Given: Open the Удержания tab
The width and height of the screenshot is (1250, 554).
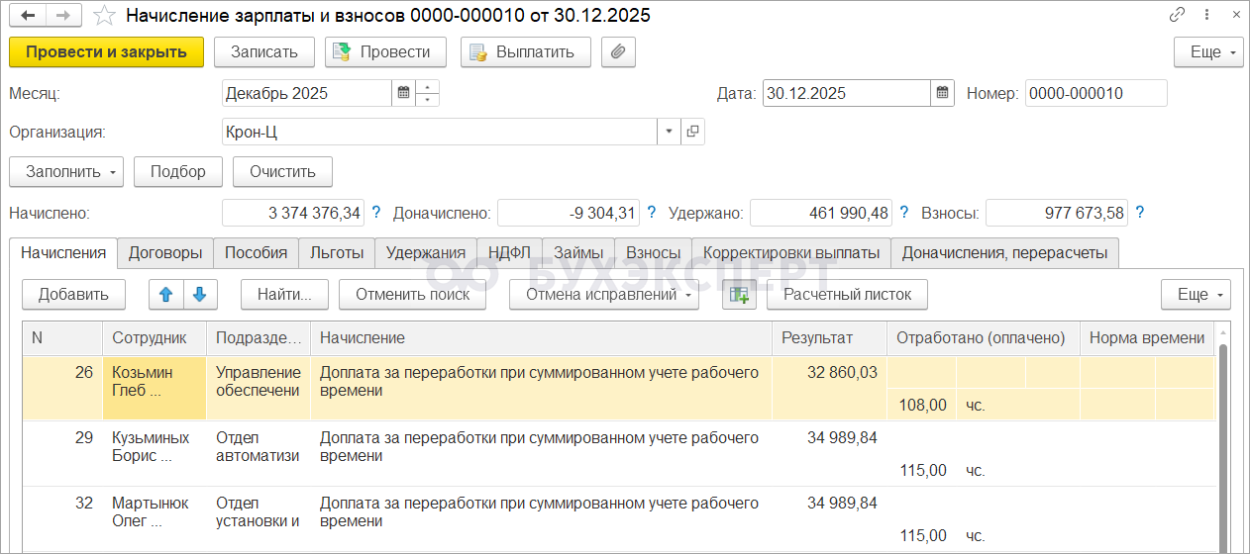Looking at the screenshot, I should (x=426, y=252).
